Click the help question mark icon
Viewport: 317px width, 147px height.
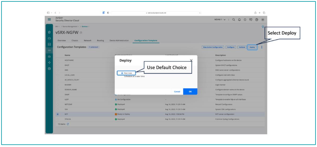coord(257,20)
